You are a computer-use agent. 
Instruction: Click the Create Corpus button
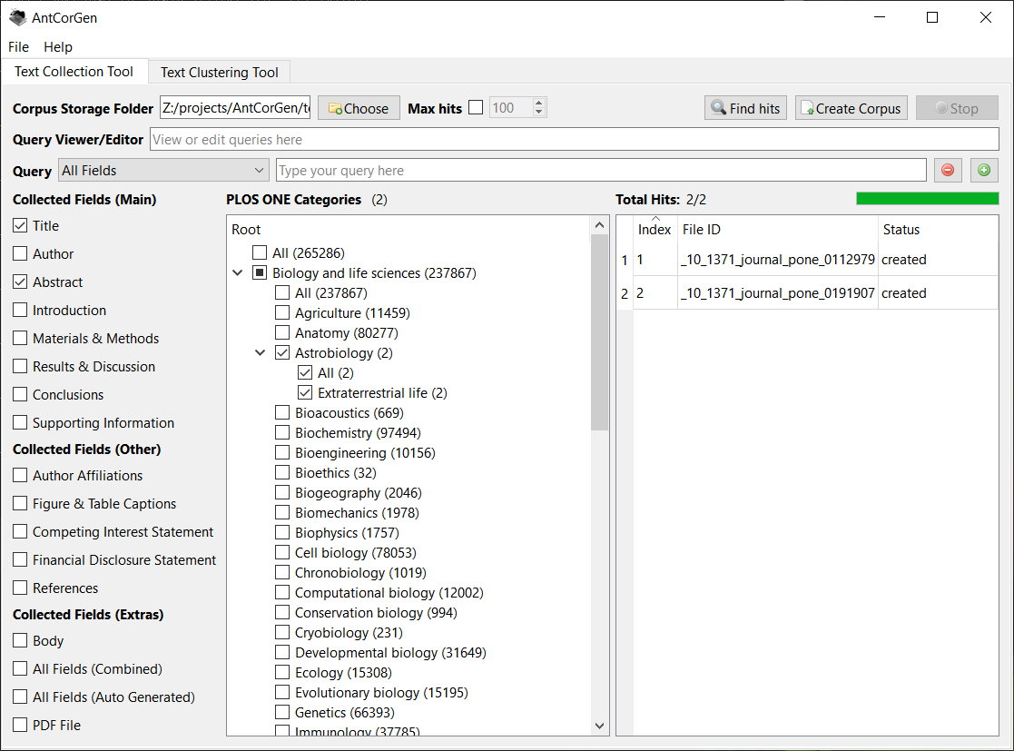click(x=851, y=108)
